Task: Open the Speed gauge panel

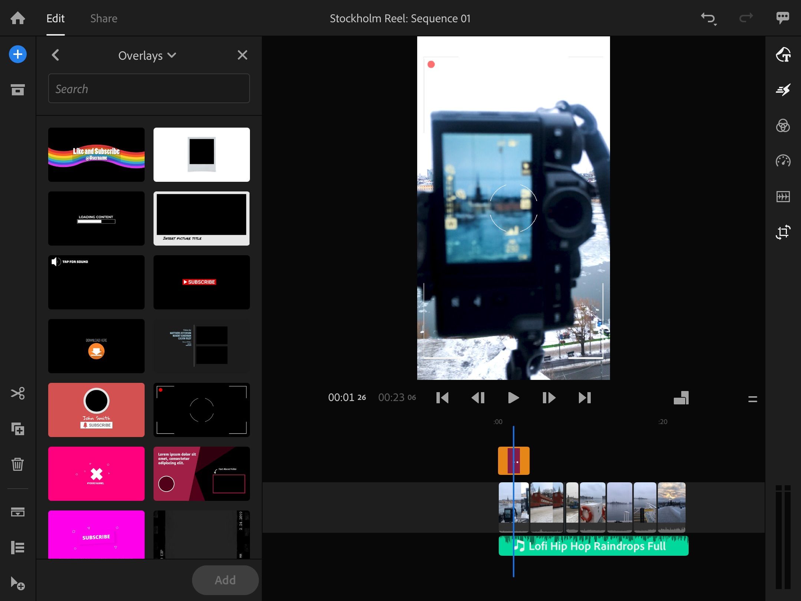Action: pos(783,161)
